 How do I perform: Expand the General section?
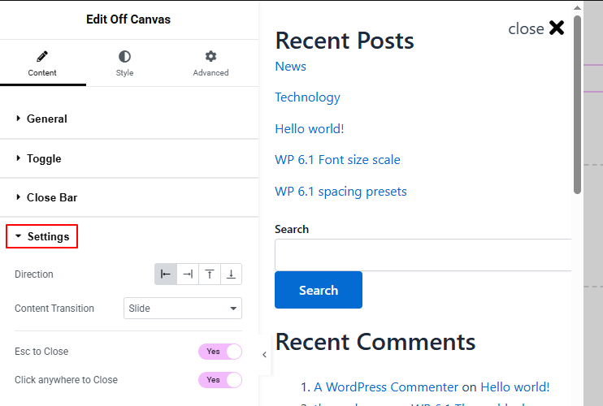point(47,119)
